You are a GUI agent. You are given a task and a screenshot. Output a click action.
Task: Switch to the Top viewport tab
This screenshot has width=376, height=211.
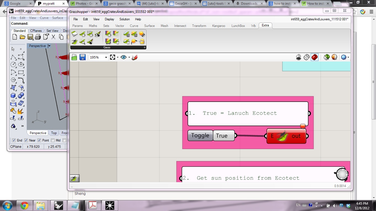click(54, 133)
